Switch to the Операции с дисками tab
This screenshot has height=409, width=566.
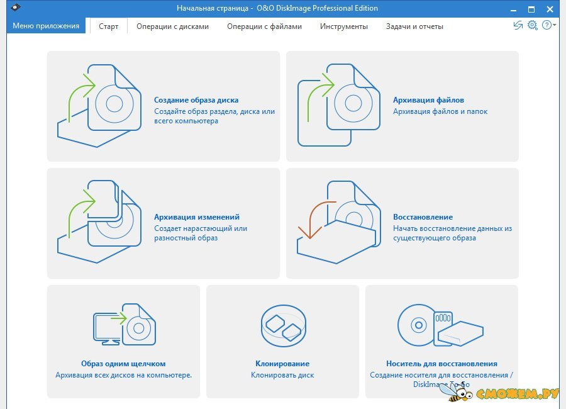(173, 26)
